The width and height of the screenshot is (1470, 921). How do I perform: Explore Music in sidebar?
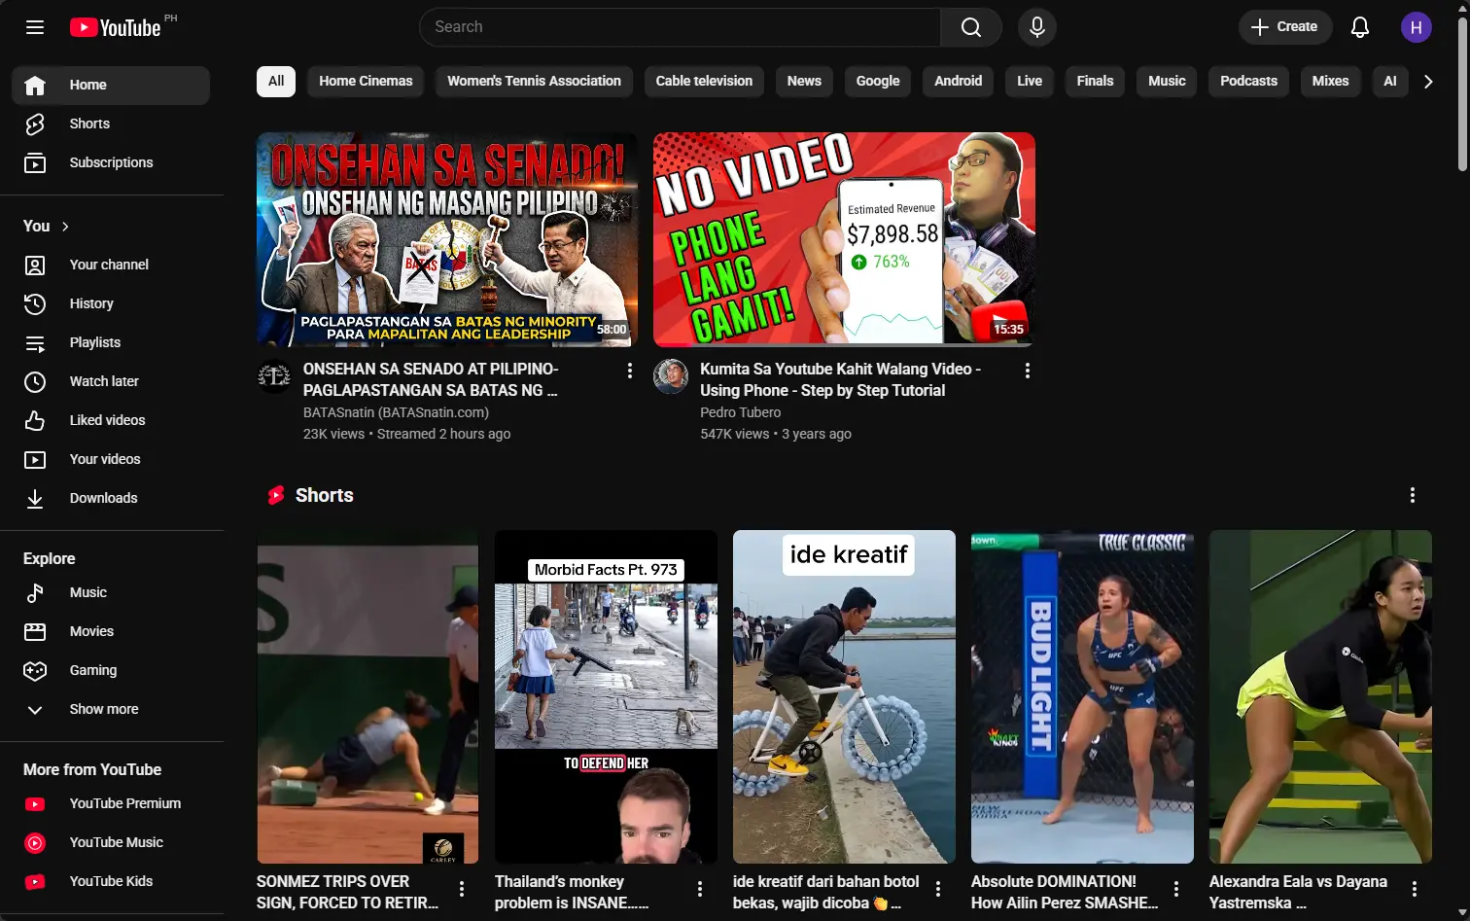click(111, 592)
